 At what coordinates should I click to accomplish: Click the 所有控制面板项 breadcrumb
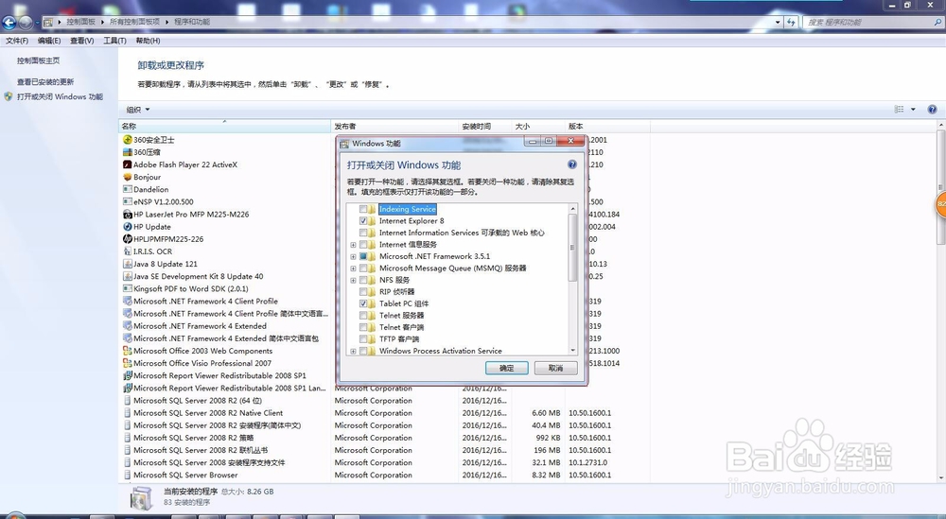click(x=134, y=22)
